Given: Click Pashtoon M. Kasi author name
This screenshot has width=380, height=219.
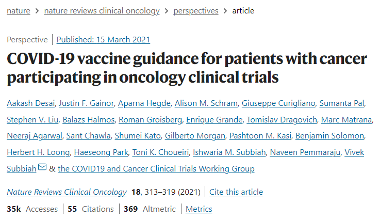Looking at the screenshot, I should 260,136.
